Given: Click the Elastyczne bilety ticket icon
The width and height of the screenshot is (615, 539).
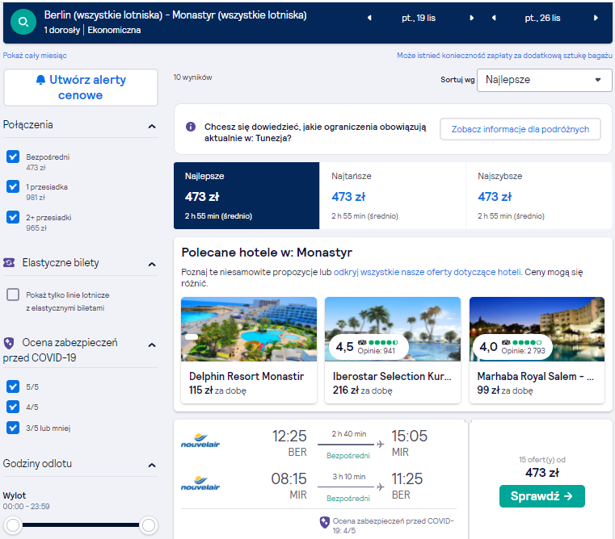Looking at the screenshot, I should pyautogui.click(x=9, y=262).
